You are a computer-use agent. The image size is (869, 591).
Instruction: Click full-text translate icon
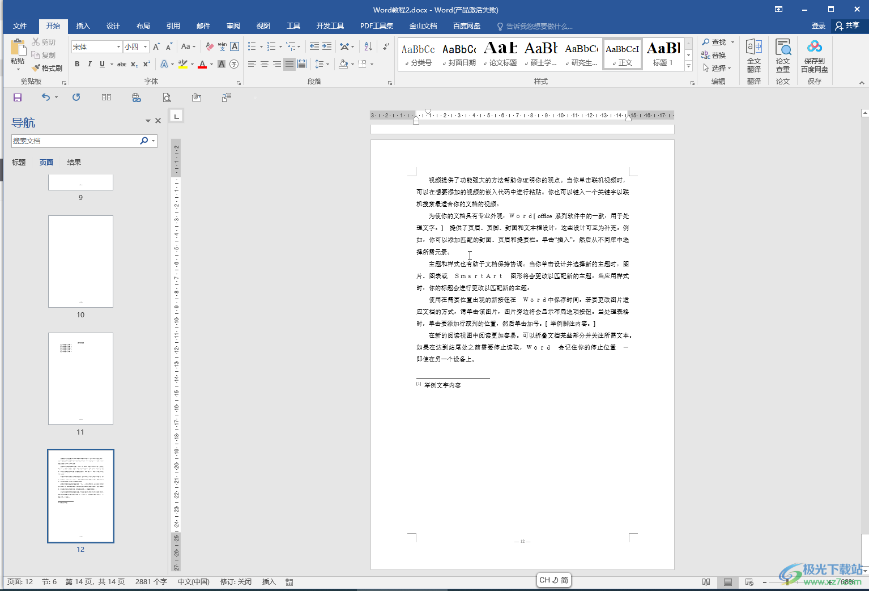(x=754, y=56)
